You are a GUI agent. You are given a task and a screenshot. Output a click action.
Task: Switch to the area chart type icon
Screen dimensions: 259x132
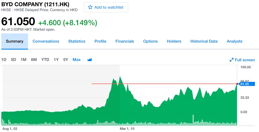point(90,60)
